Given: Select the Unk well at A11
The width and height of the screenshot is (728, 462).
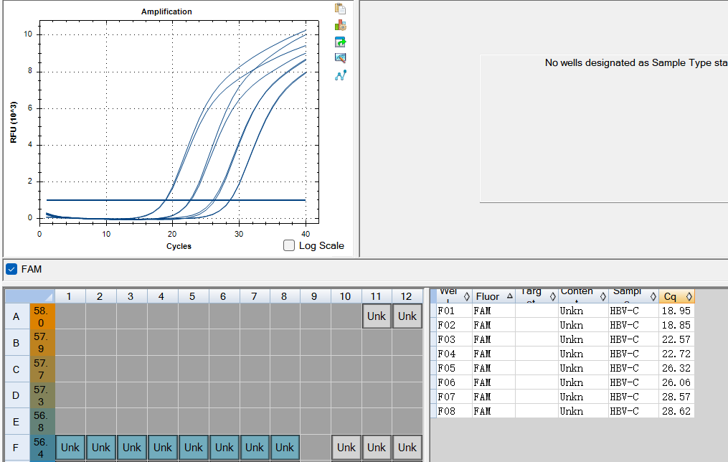Looking at the screenshot, I should click(x=377, y=316).
